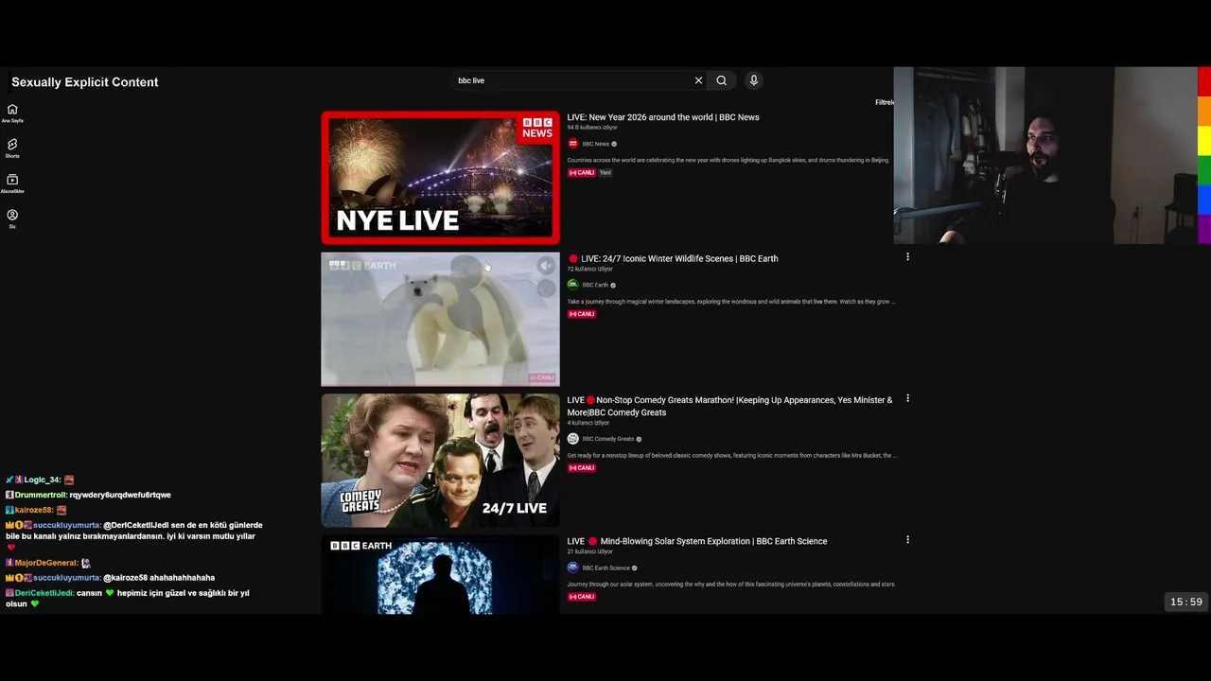Click verified badge next to BBC Earth

tap(613, 285)
